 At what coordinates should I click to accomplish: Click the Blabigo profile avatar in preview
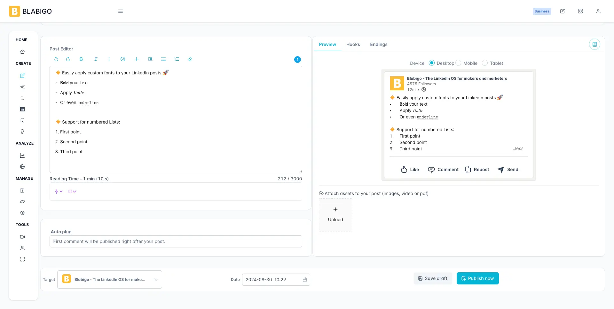pyautogui.click(x=397, y=83)
